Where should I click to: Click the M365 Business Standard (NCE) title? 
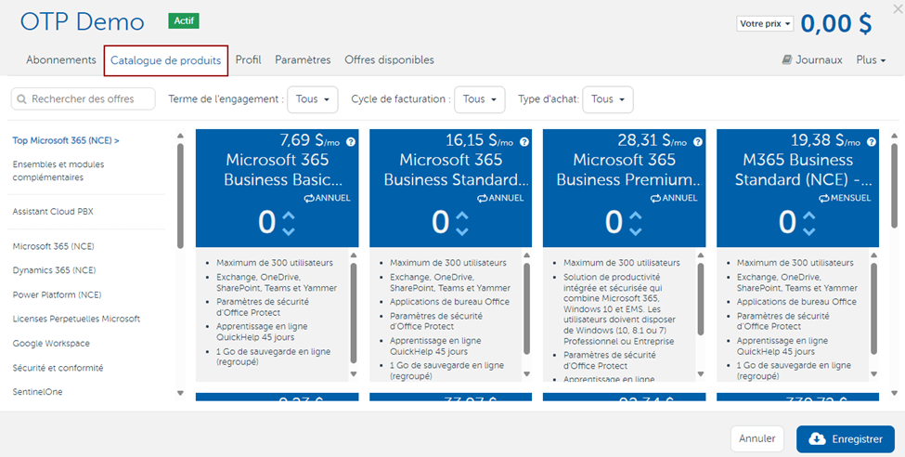click(804, 170)
